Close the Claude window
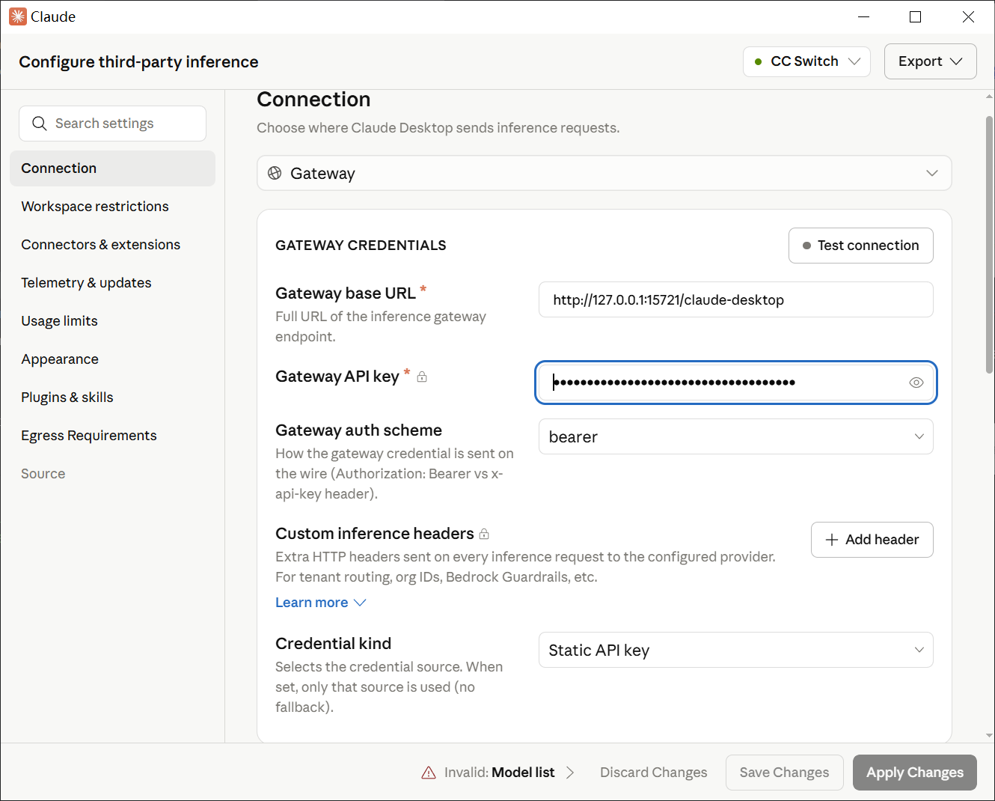995x801 pixels. click(x=968, y=16)
